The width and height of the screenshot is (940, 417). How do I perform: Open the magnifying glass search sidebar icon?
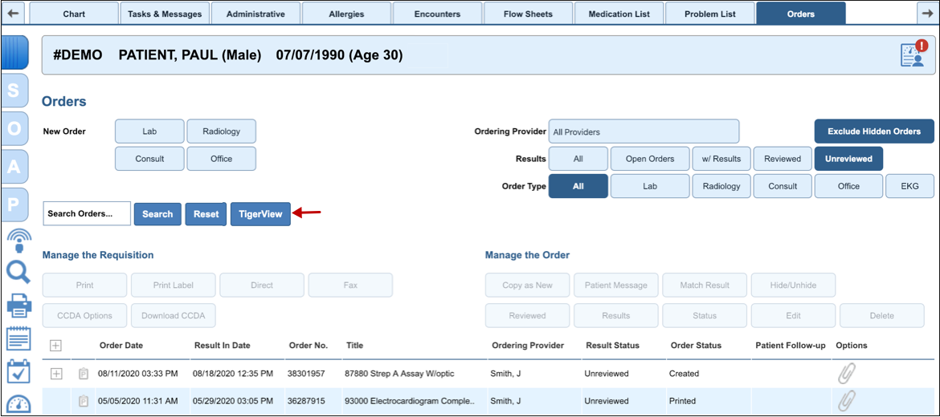(18, 273)
